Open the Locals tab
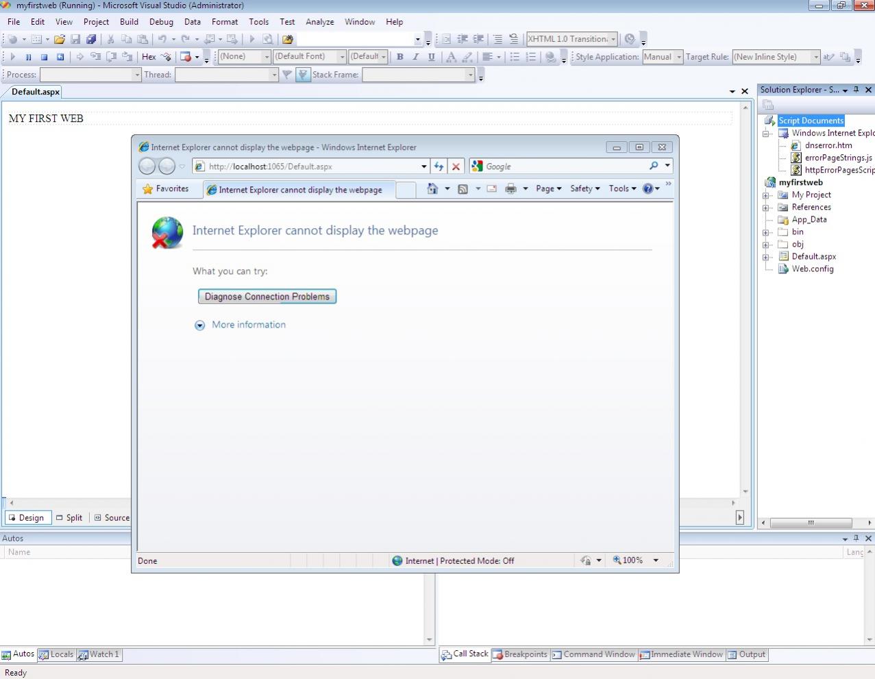Image resolution: width=875 pixels, height=679 pixels. tap(56, 654)
